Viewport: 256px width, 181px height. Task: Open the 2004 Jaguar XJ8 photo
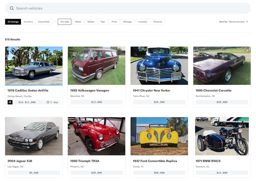34,136
